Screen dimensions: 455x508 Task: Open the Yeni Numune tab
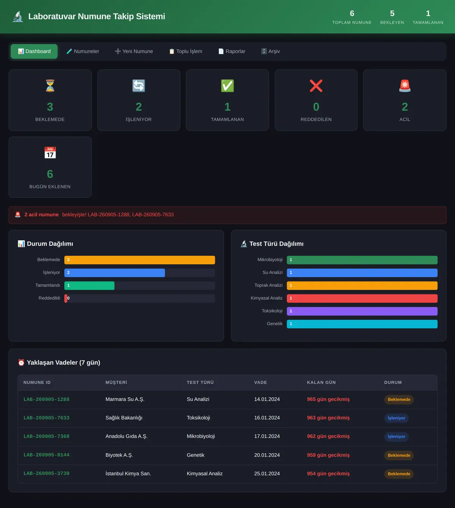134,51
